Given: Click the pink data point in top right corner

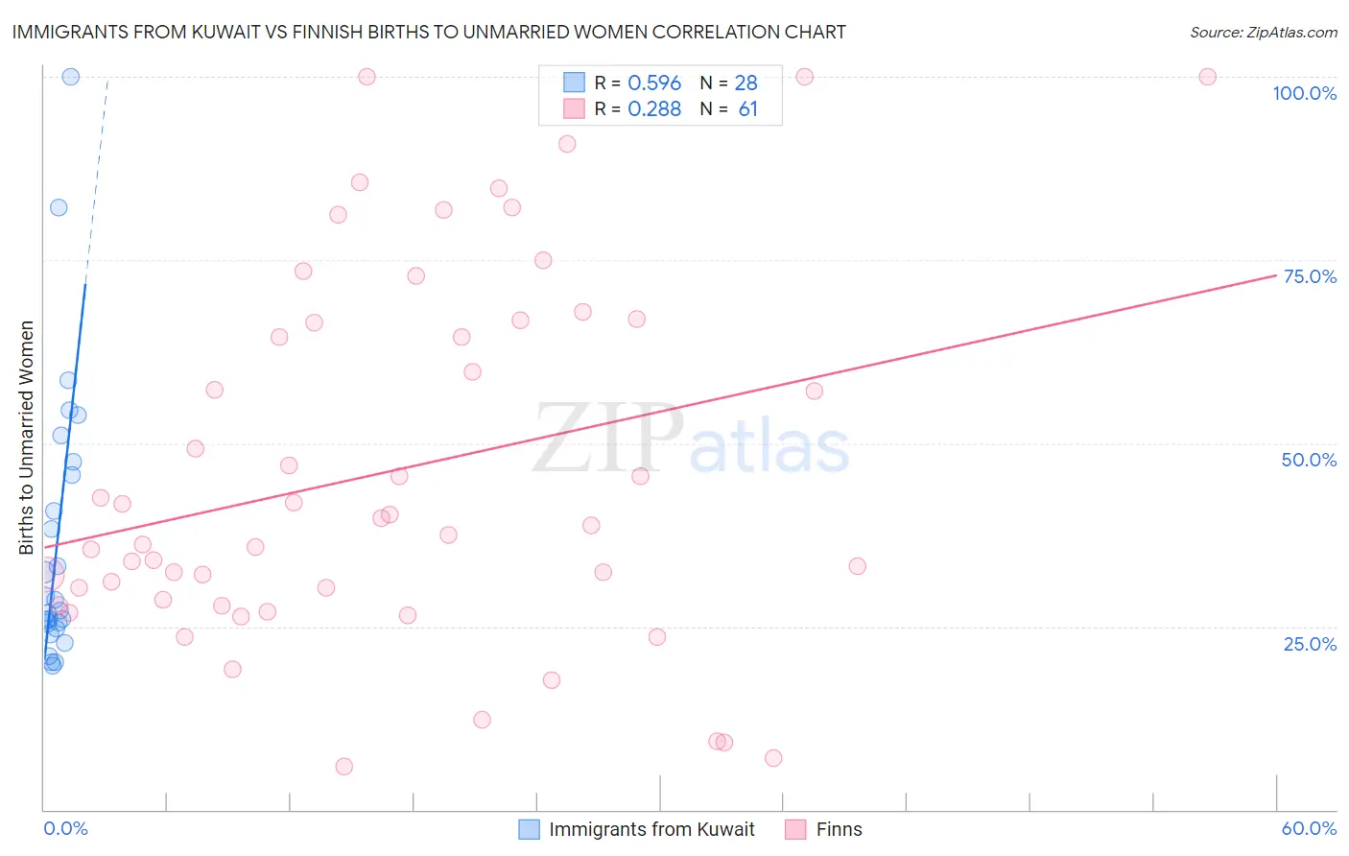Looking at the screenshot, I should (x=1208, y=77).
